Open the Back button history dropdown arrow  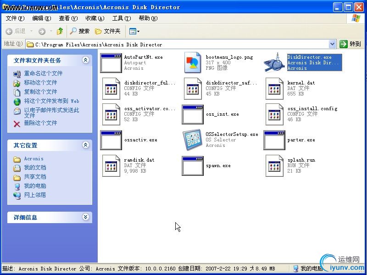tap(31, 31)
